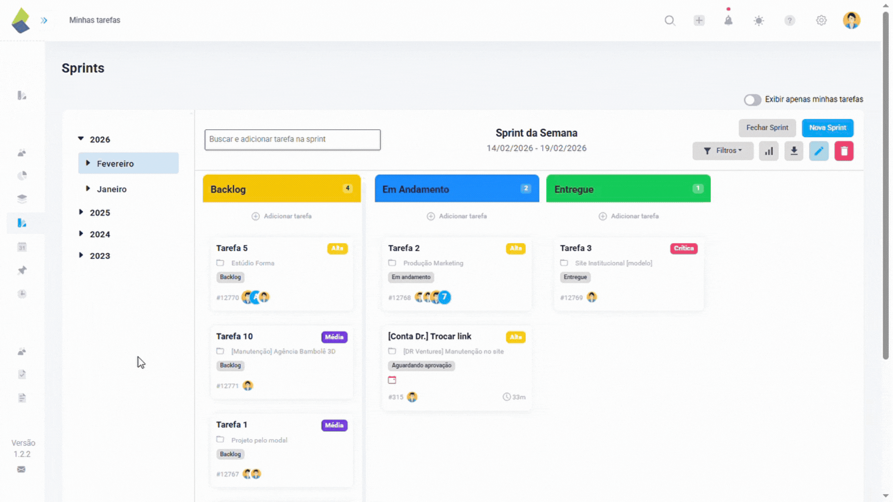The width and height of the screenshot is (893, 502).
Task: Expand the Janeiro month item
Action: pyautogui.click(x=88, y=189)
